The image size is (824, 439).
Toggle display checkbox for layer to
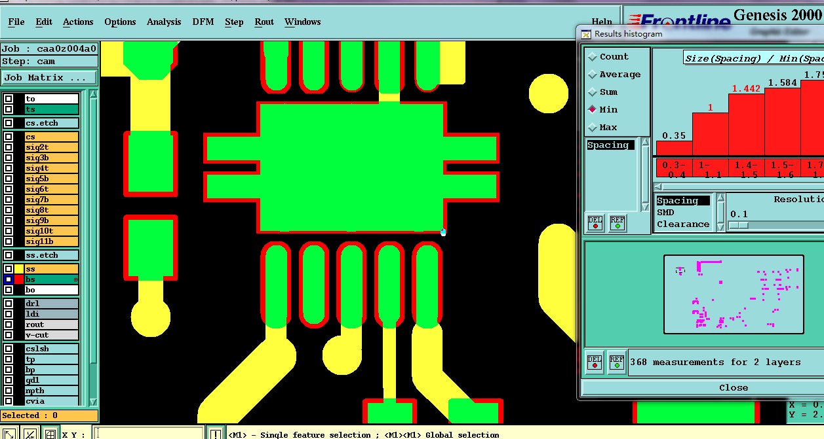coord(9,99)
